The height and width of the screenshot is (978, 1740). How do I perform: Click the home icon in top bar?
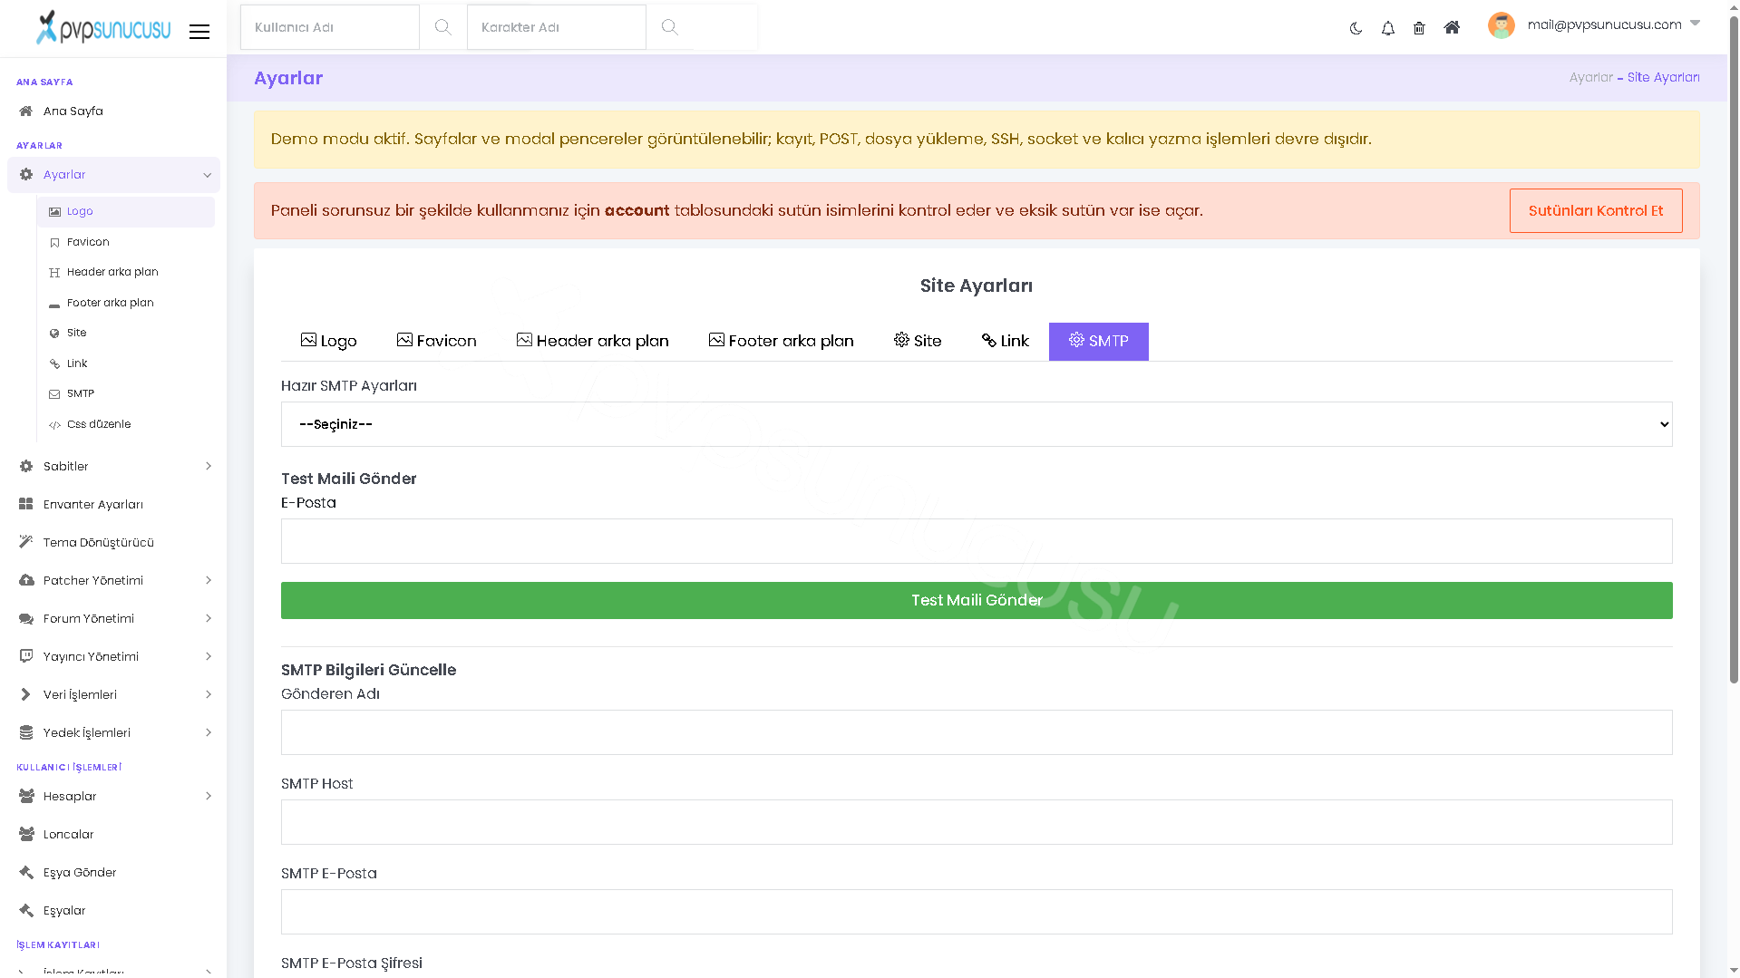[x=1452, y=27]
